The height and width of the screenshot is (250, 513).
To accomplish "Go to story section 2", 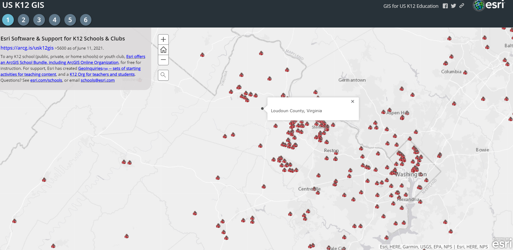I will point(24,20).
